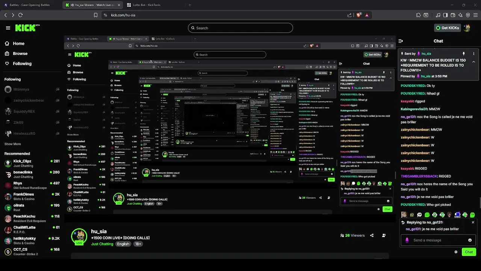Image resolution: width=481 pixels, height=271 pixels.
Task: Open a new browser tab with the plus
Action: tap(190, 5)
